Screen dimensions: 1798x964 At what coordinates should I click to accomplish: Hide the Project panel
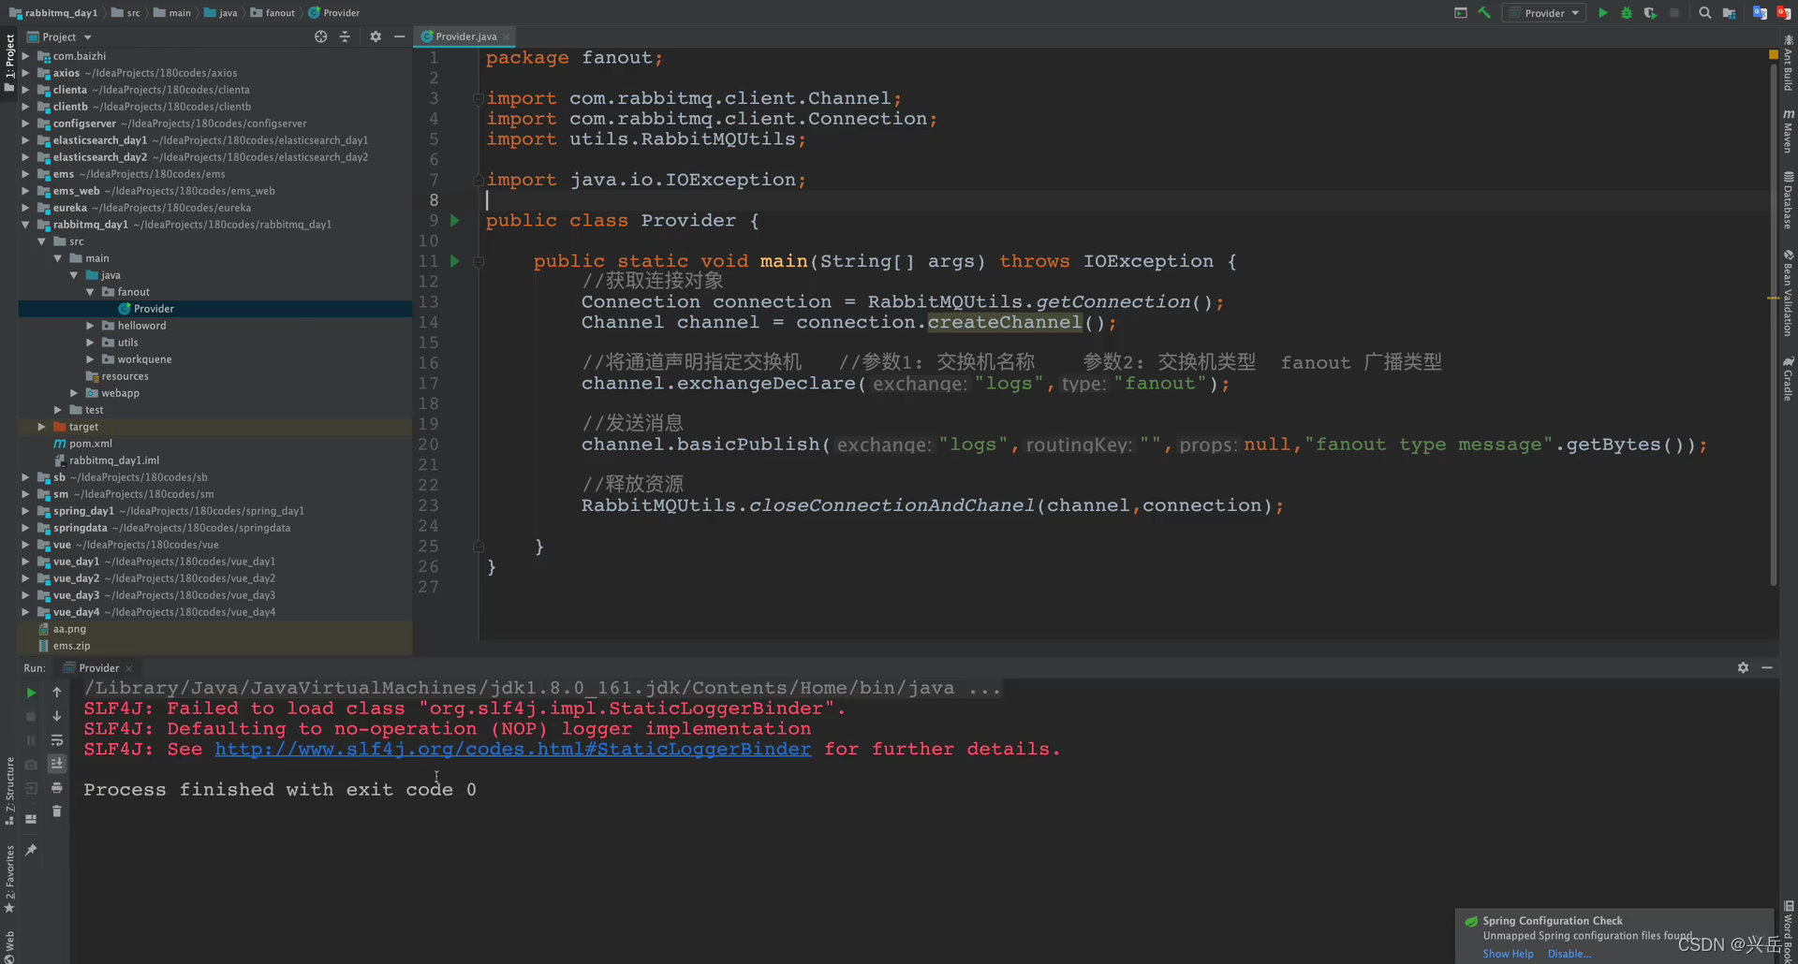(400, 37)
